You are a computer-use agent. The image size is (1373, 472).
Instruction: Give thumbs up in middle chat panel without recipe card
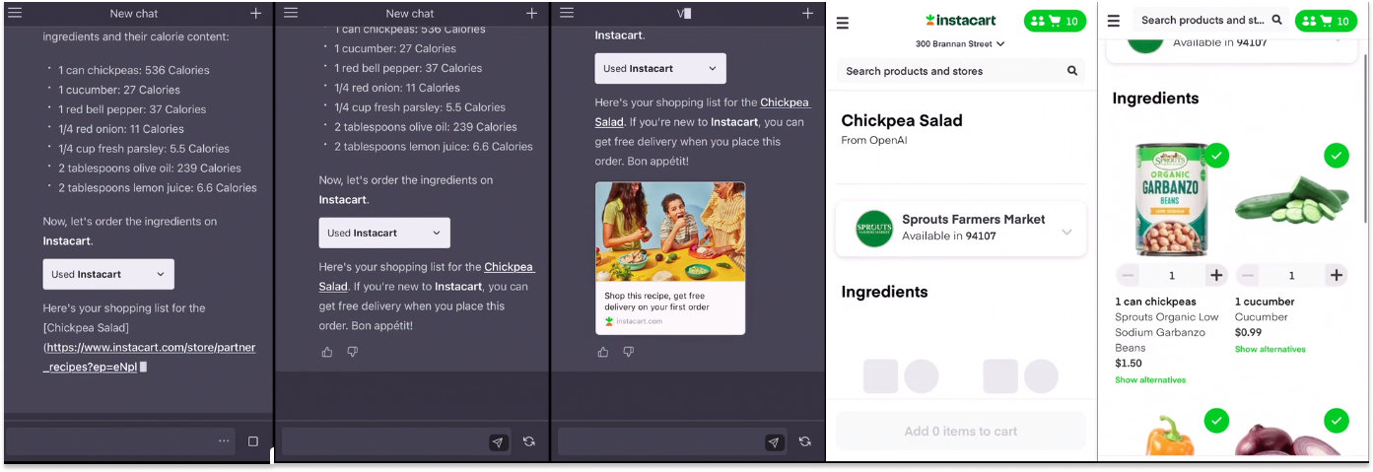(327, 352)
